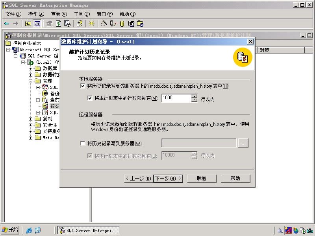Collapse the 管理 folder

[x=30, y=81]
